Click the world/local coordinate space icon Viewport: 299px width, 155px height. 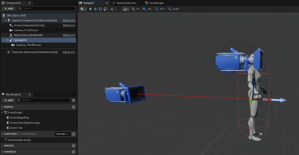pos(112,9)
